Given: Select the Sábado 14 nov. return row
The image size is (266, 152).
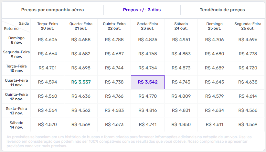Looking at the screenshot, I should [x=16, y=124].
